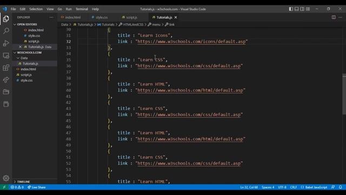Click the VS Code logo icon
Screen dimensions: 346x195
(5, 9)
